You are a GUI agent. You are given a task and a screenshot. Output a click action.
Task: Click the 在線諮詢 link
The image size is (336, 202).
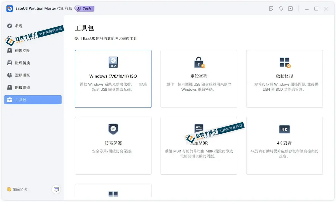pos(20,189)
